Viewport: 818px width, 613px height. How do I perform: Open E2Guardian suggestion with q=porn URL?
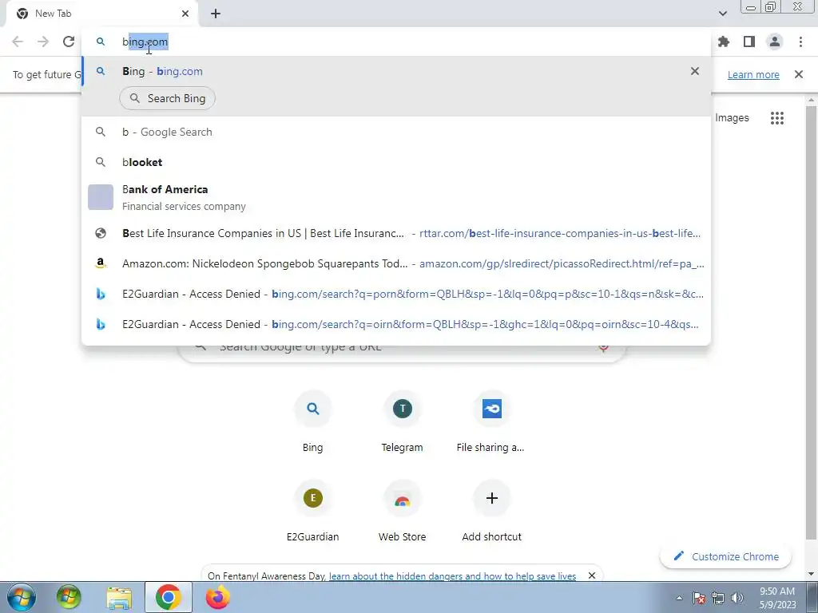coord(396,294)
